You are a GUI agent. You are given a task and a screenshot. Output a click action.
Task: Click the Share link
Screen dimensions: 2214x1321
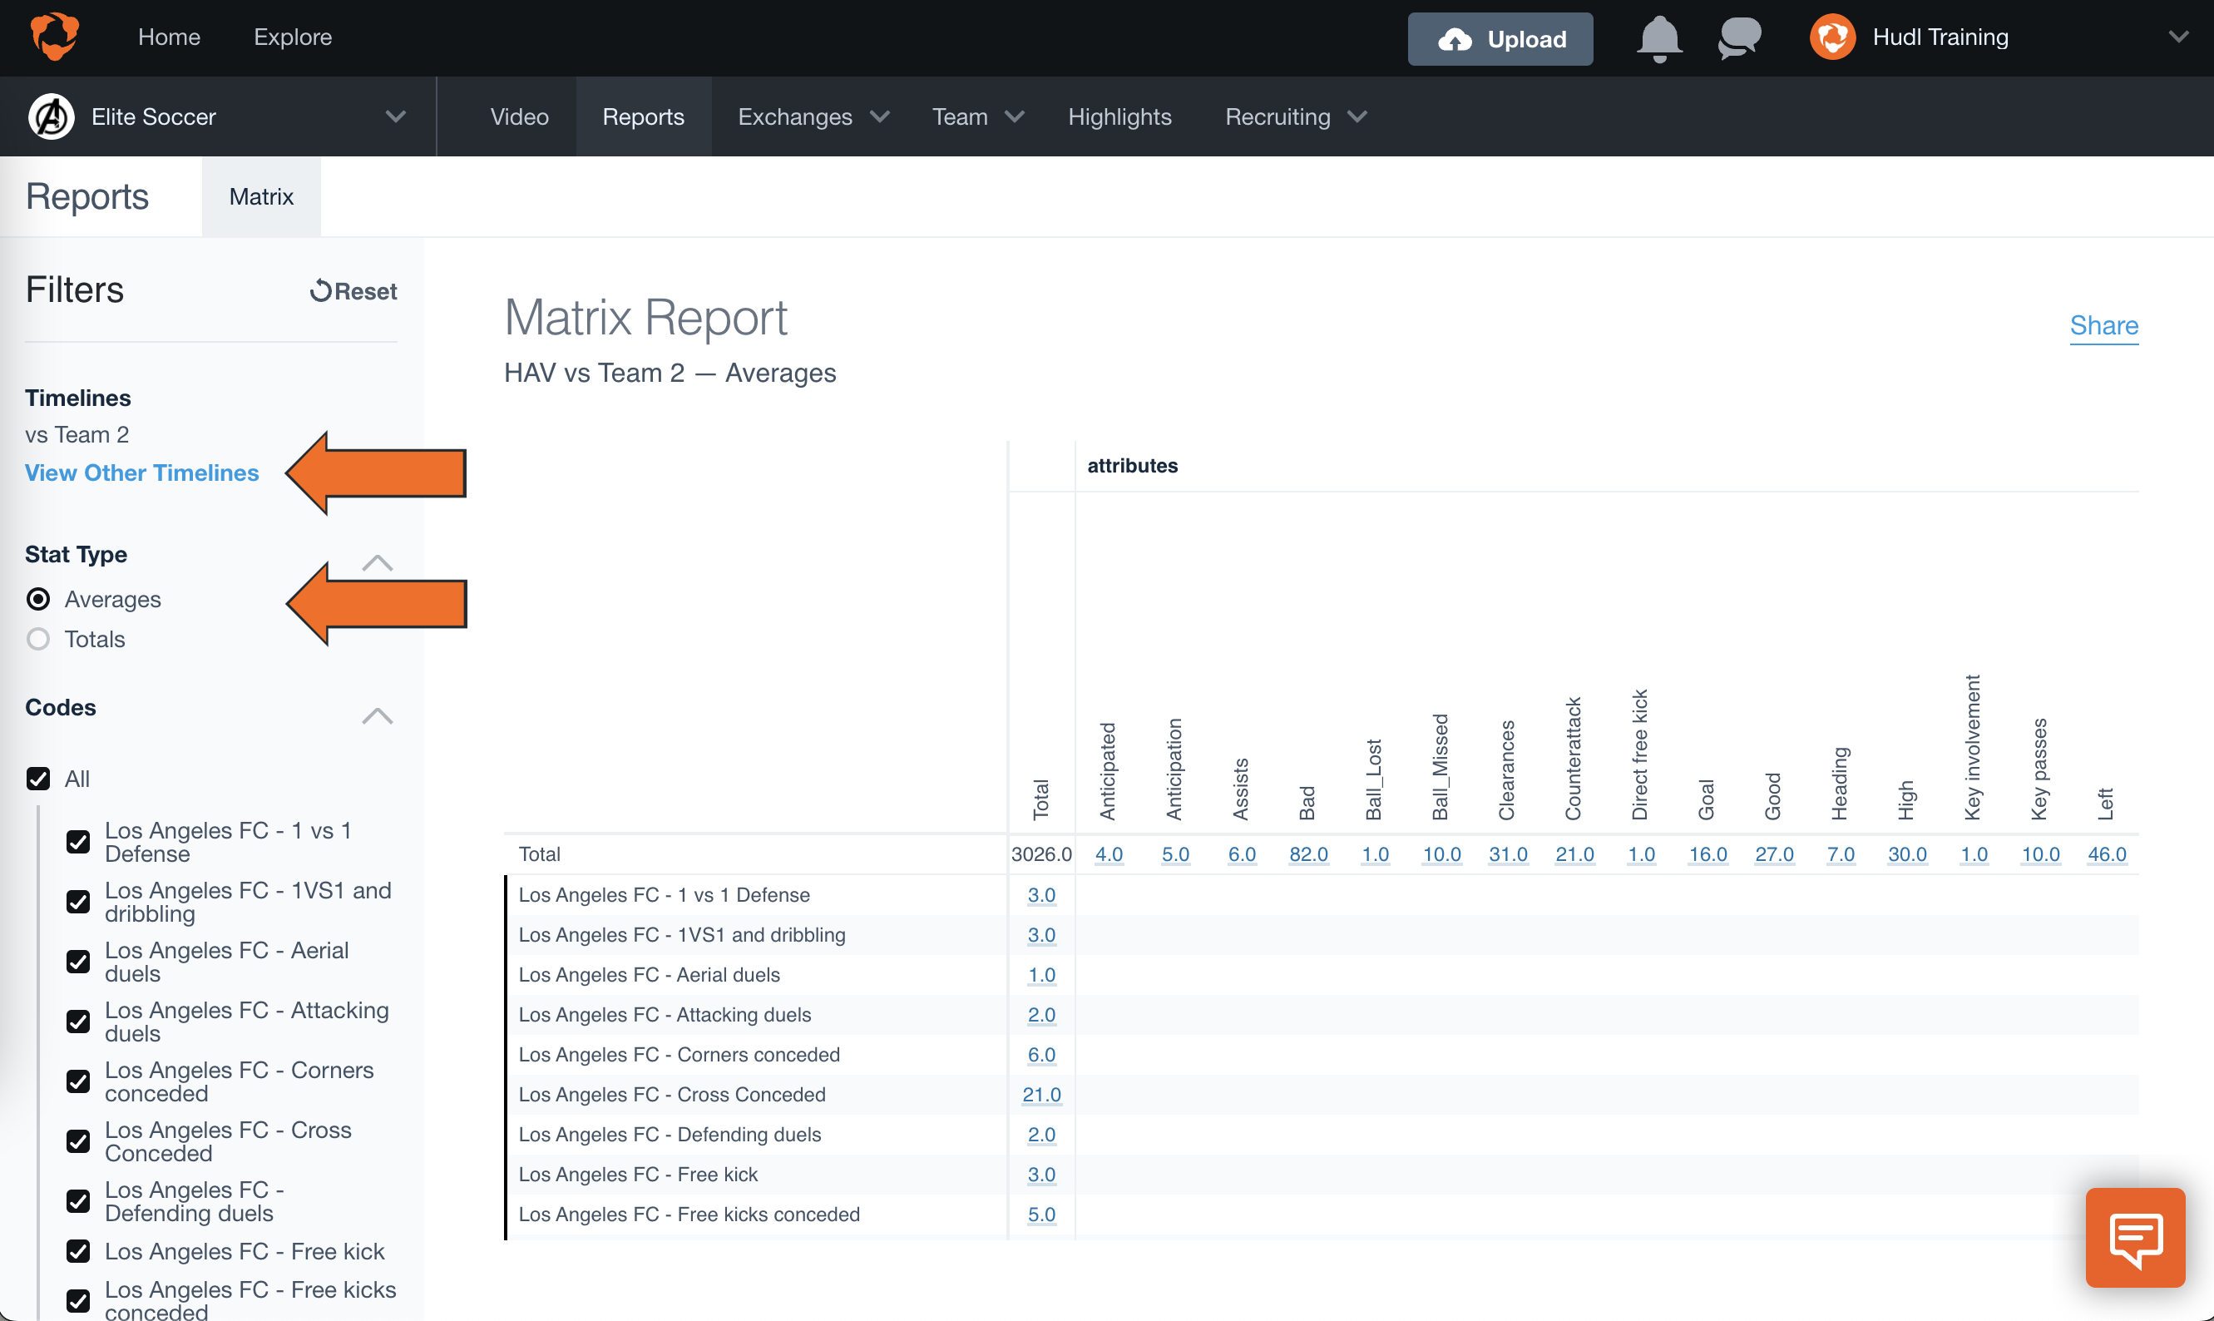pyautogui.click(x=2103, y=326)
